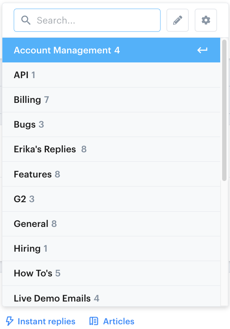The width and height of the screenshot is (230, 329).
Task: Choose the Billing category
Action: pyautogui.click(x=111, y=100)
